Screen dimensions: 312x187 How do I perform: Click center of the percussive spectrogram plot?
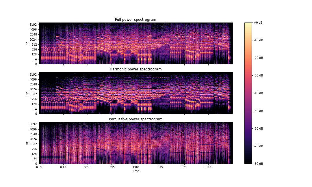(136, 143)
